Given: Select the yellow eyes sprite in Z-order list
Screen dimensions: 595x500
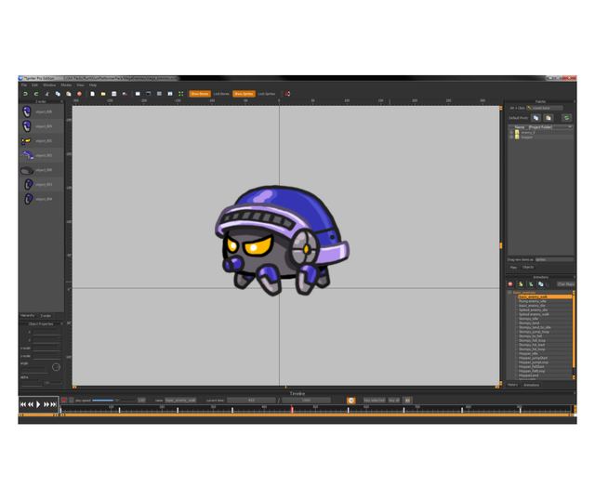Looking at the screenshot, I should [x=26, y=141].
